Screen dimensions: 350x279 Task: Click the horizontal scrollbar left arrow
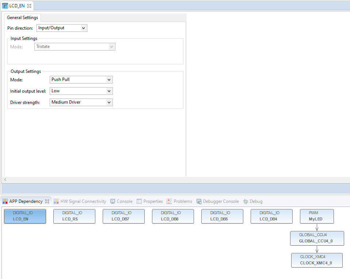[5, 179]
